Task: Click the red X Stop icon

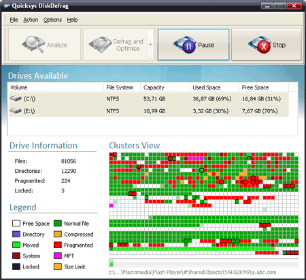Action: [x=260, y=45]
